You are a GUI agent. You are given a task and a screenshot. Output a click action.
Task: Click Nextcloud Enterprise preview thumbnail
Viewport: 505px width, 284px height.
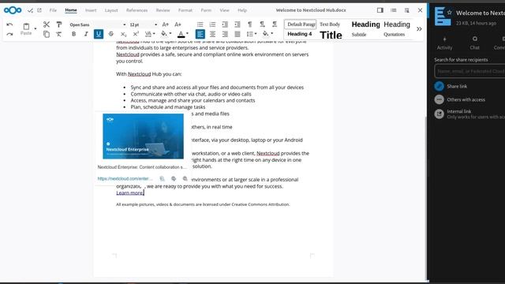[144, 136]
